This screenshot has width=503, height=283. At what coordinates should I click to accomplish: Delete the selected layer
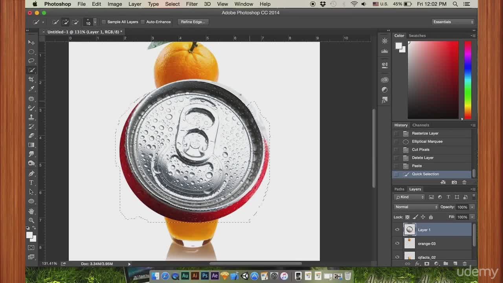pyautogui.click(x=464, y=264)
